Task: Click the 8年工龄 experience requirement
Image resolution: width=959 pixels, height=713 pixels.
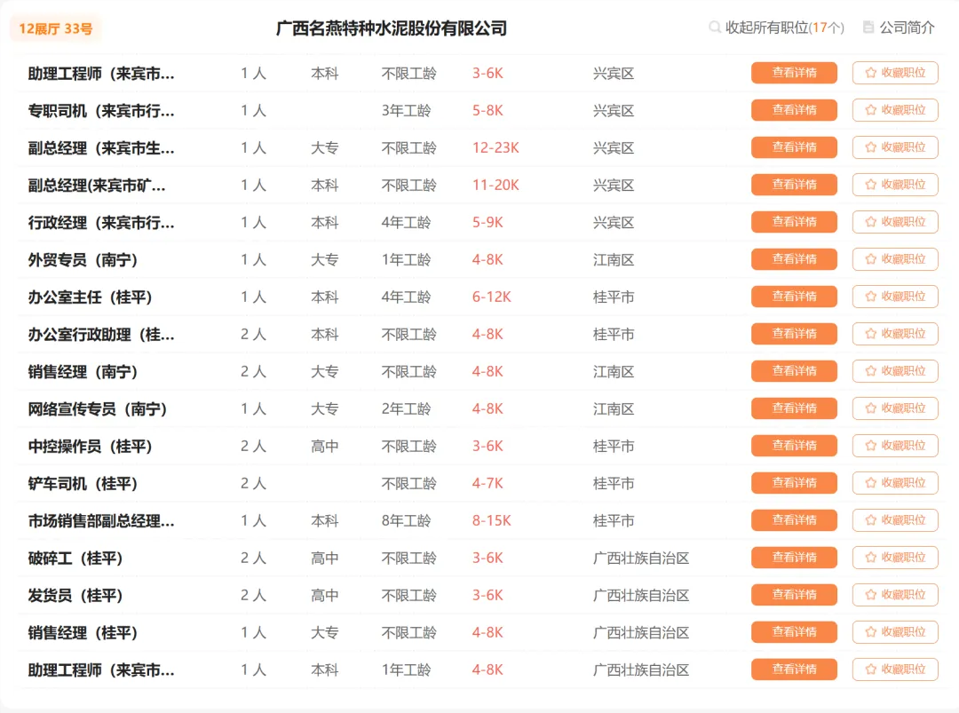Action: pos(406,521)
